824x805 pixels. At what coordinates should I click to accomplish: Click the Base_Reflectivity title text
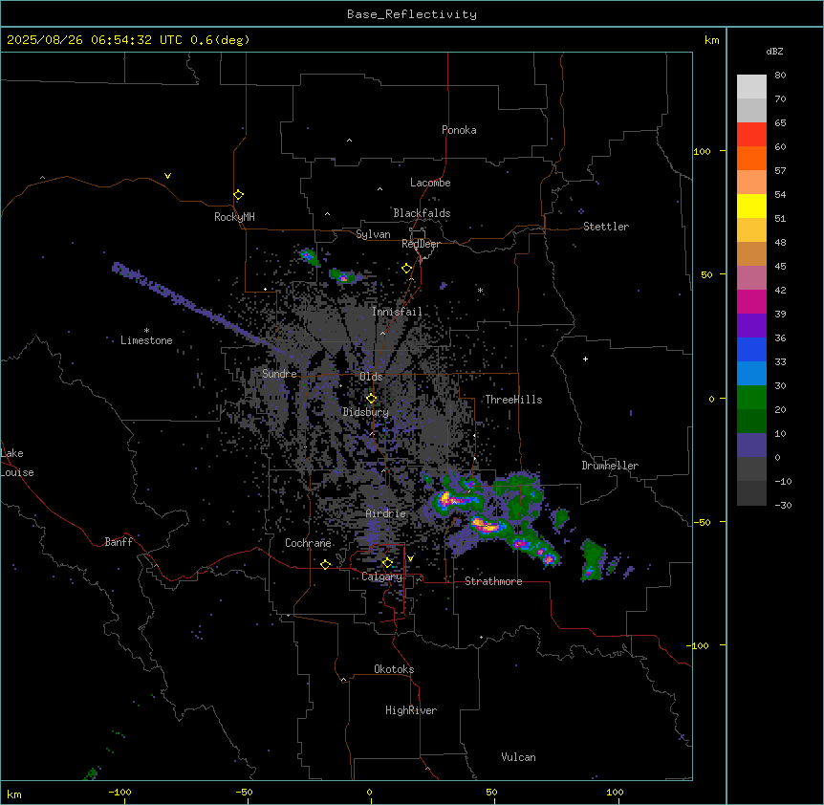412,14
